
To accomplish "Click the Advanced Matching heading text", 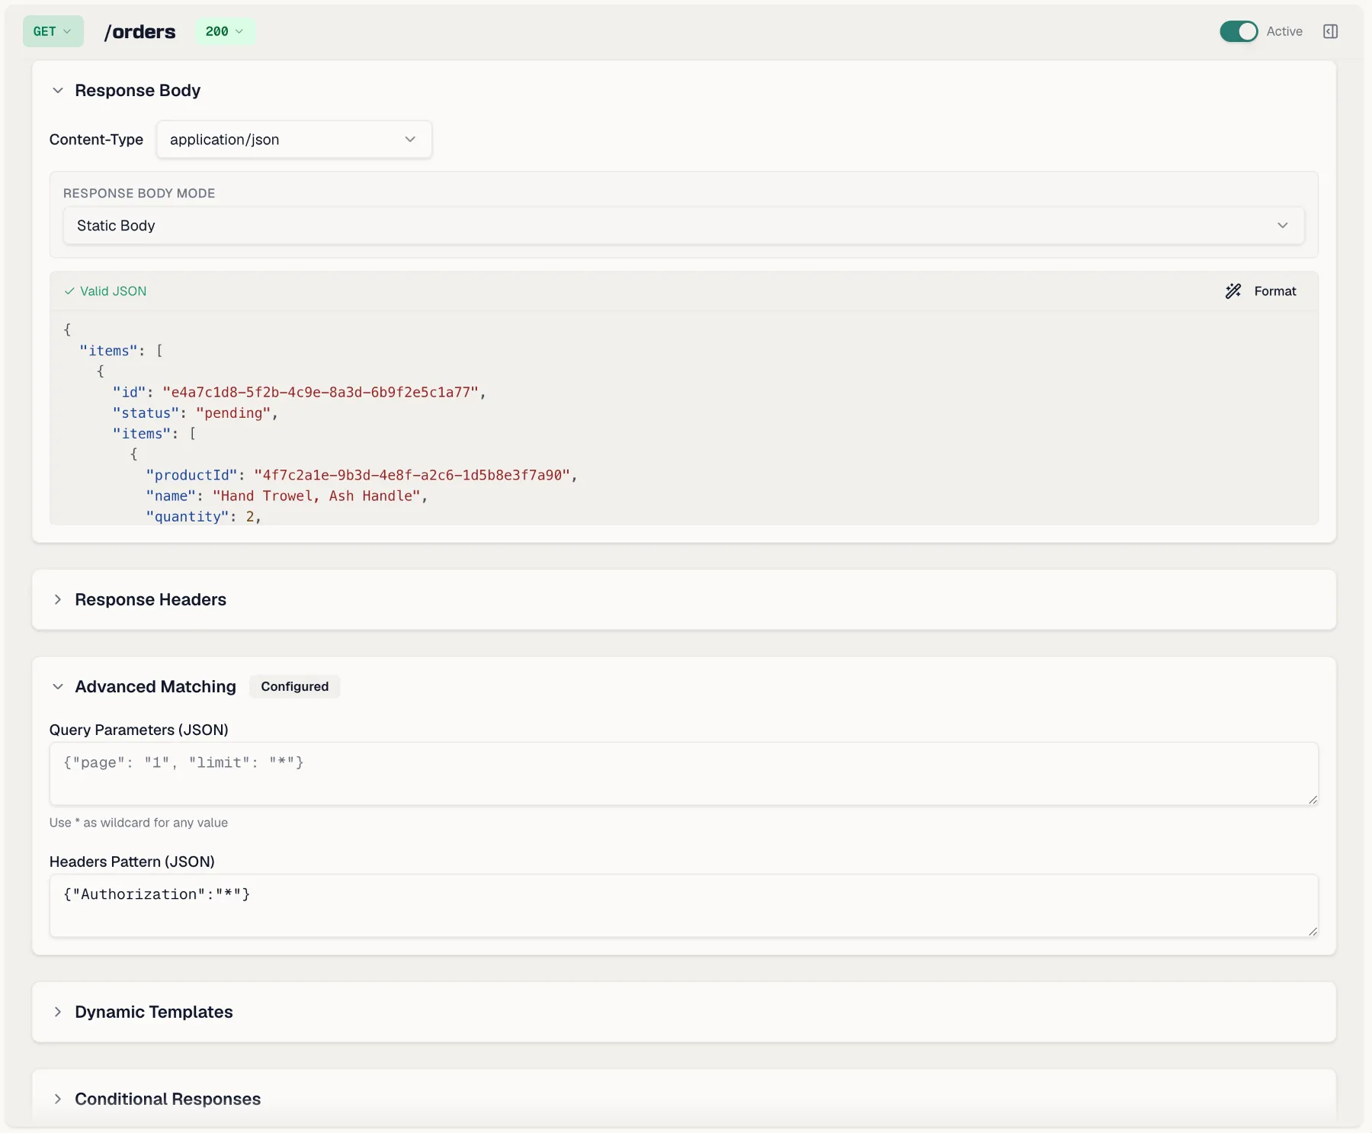I will click(155, 687).
